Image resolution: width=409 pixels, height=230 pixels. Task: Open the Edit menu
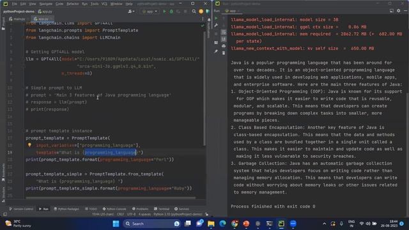[23, 4]
